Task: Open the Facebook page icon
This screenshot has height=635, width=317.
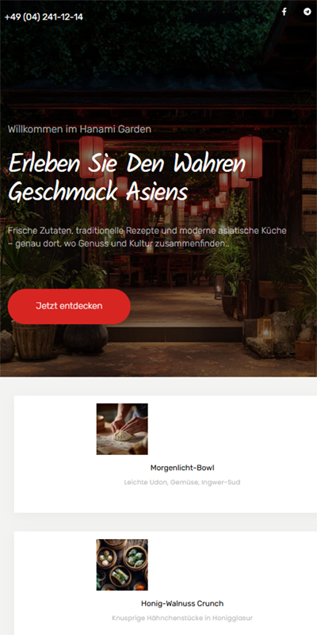Action: [285, 12]
